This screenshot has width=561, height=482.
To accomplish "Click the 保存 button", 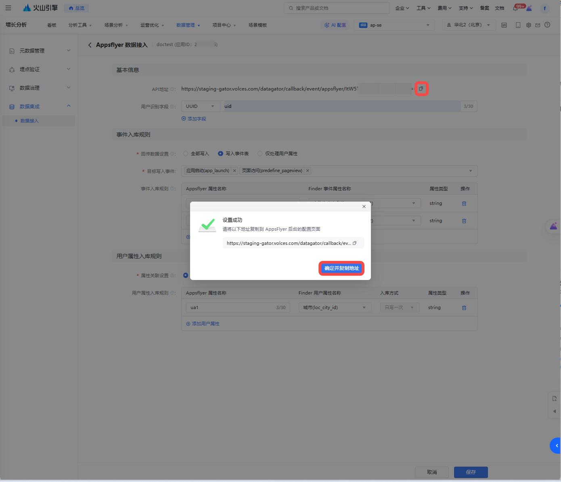I will tap(471, 472).
